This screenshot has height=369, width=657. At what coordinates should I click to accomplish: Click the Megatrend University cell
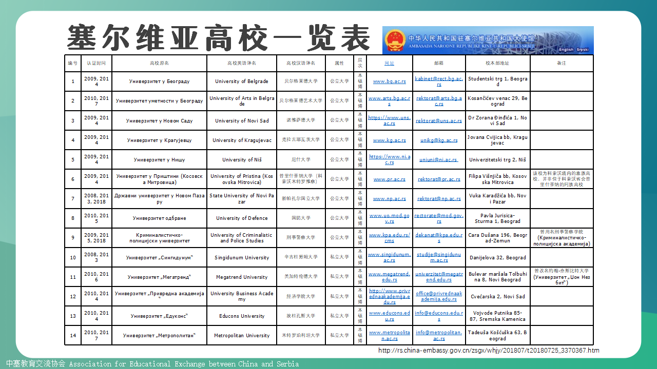[x=242, y=277]
